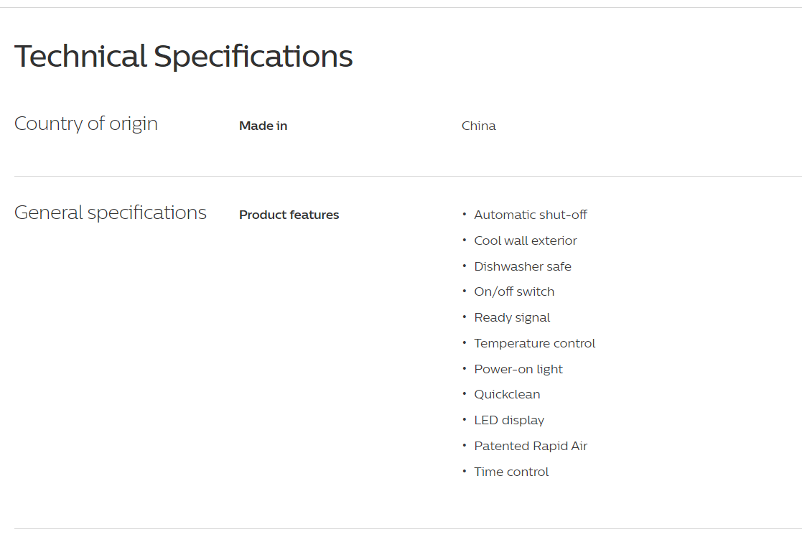The image size is (802, 537).
Task: Select the China value text
Action: coord(478,126)
